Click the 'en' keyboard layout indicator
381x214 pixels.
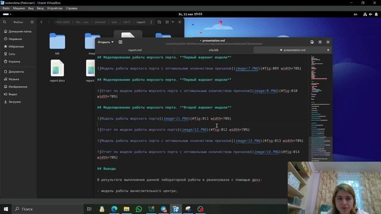tap(355, 14)
